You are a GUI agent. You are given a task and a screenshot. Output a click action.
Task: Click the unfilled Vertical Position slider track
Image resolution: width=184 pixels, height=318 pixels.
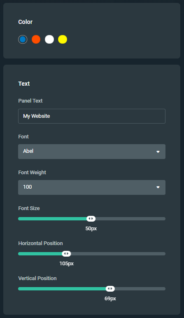coord(140,289)
